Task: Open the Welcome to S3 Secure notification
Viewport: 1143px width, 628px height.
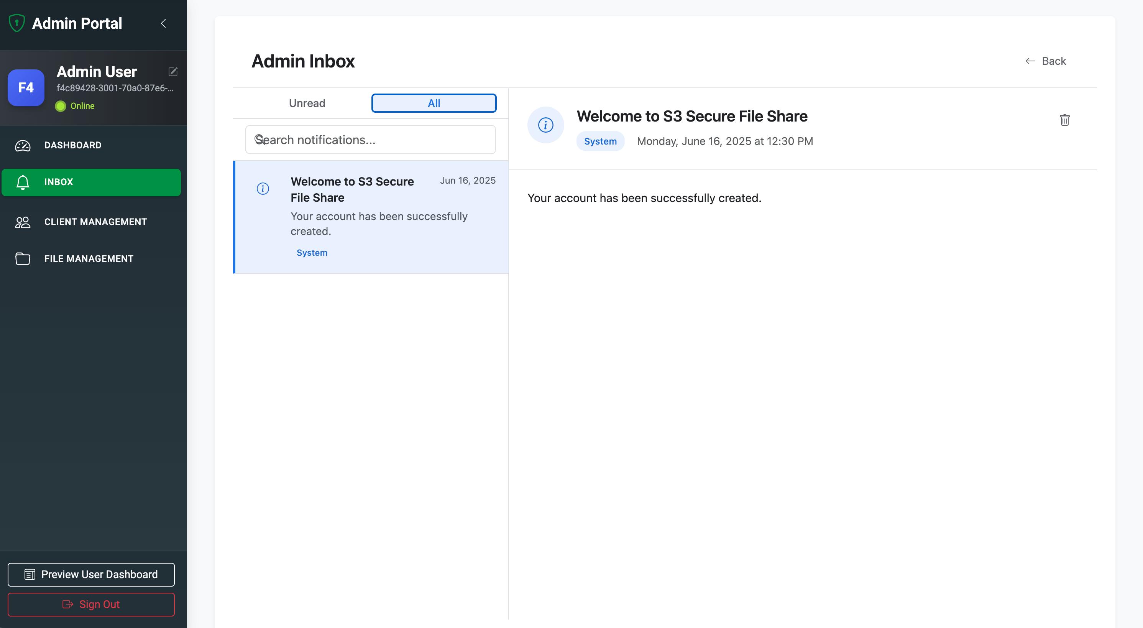Action: (352, 189)
